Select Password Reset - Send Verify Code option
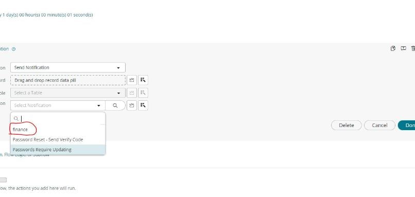Viewport: 415px width, 197px height. pyautogui.click(x=58, y=139)
